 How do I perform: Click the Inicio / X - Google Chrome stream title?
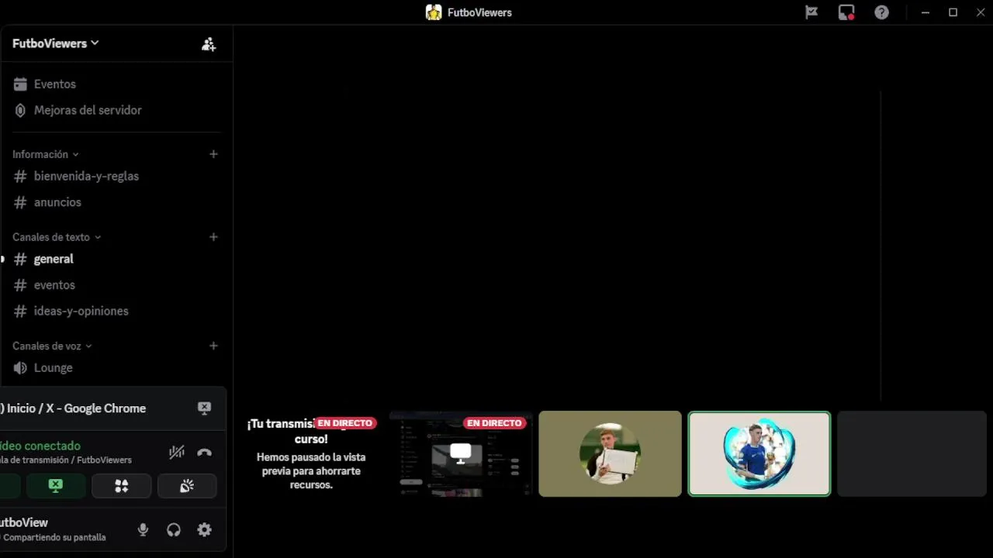pyautogui.click(x=74, y=408)
